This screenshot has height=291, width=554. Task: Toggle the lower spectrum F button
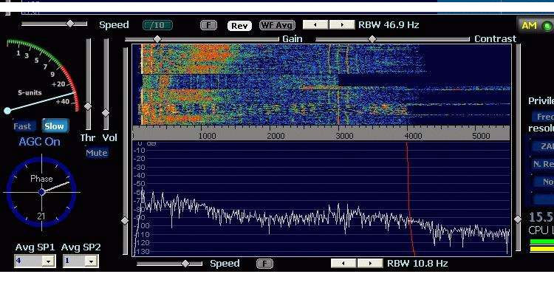click(x=264, y=264)
